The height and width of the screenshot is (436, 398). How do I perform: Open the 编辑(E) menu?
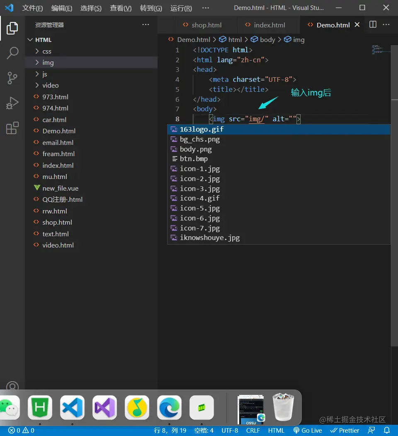point(62,8)
